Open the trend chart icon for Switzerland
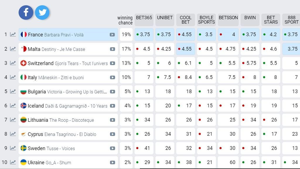 coord(13,63)
